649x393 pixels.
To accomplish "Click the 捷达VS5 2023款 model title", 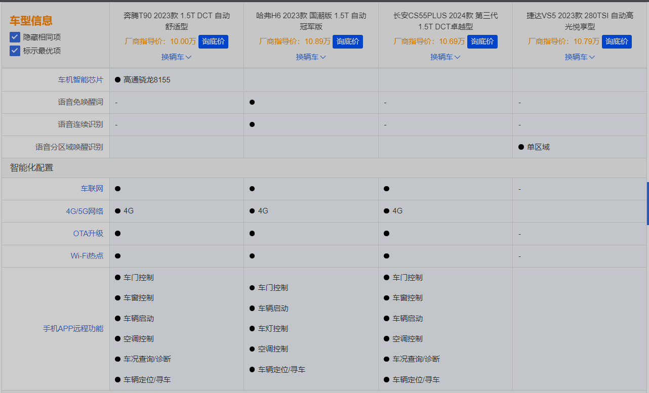I will click(x=580, y=21).
